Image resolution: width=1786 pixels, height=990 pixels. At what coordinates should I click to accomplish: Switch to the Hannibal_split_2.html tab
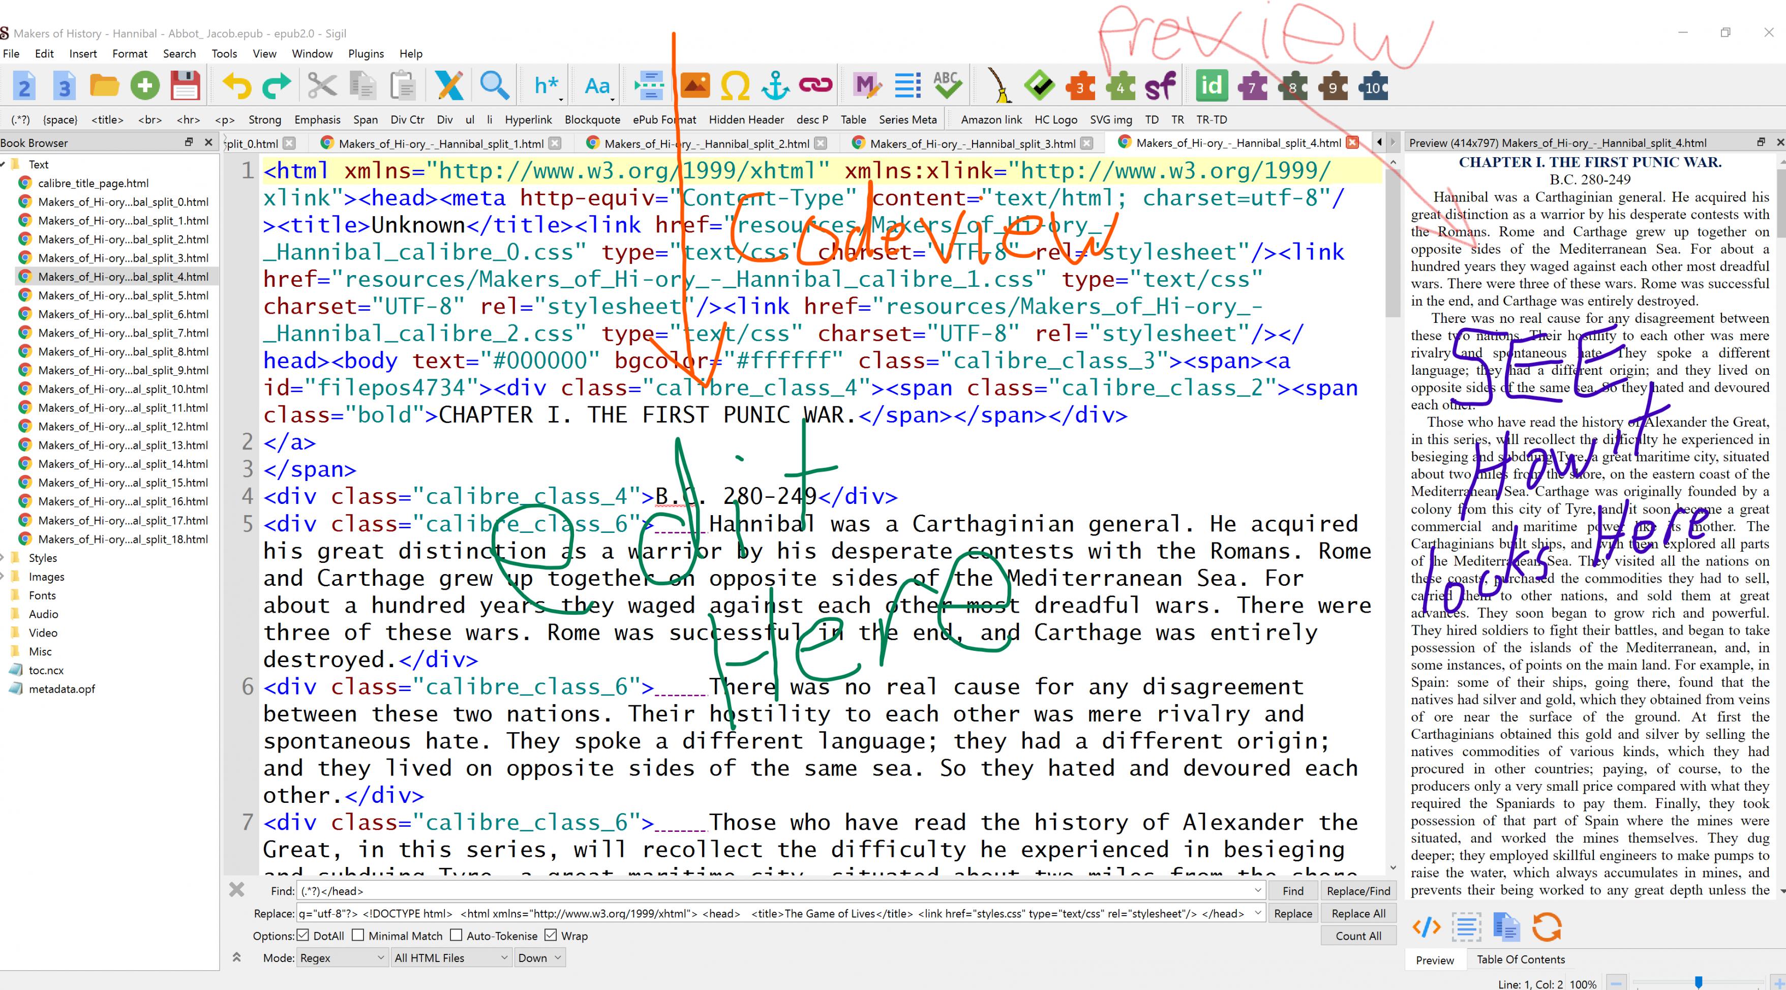pos(706,143)
